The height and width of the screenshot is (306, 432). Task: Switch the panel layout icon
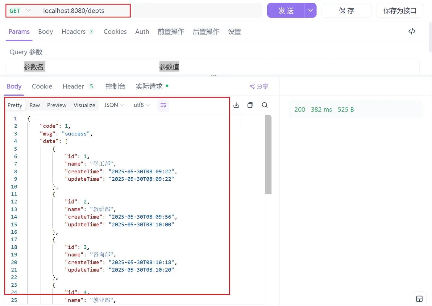(x=419, y=299)
